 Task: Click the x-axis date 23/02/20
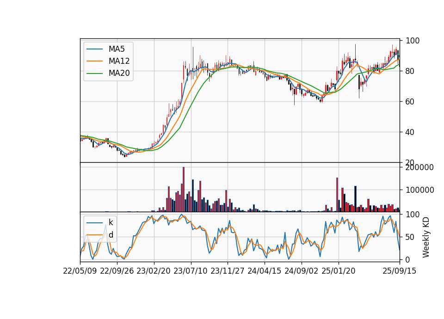(x=154, y=271)
